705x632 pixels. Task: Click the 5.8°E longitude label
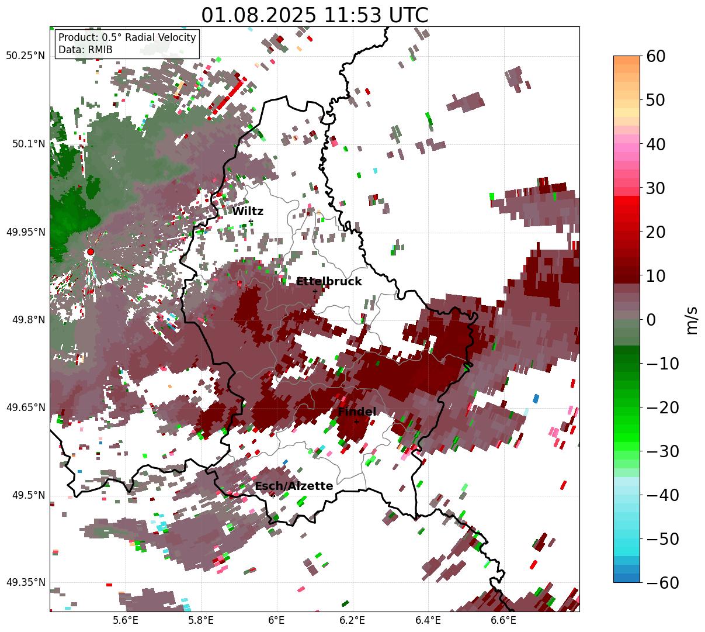201,620
